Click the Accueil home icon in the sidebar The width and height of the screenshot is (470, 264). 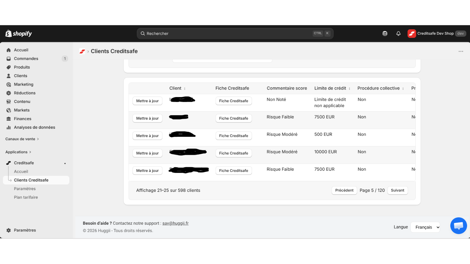(9, 50)
